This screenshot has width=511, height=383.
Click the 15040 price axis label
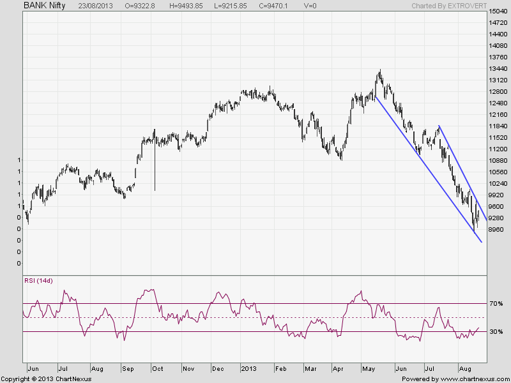click(x=499, y=11)
